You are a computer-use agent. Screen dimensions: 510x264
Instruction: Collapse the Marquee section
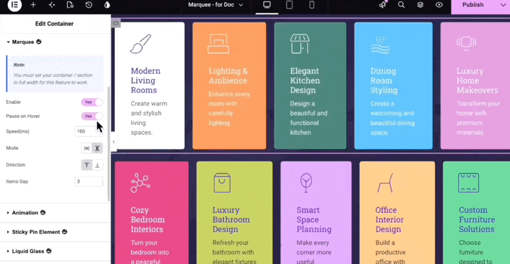click(24, 42)
